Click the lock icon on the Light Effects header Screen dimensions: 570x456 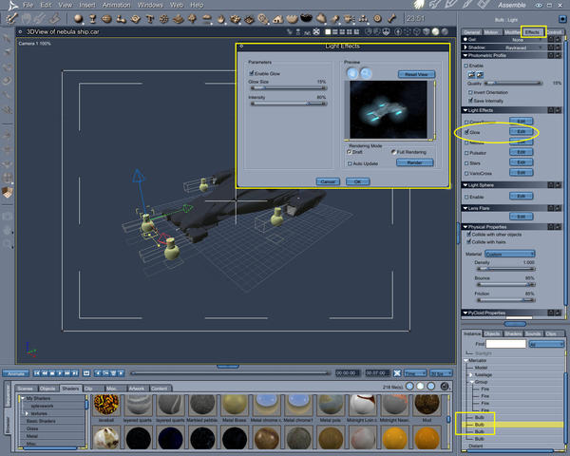(x=551, y=110)
